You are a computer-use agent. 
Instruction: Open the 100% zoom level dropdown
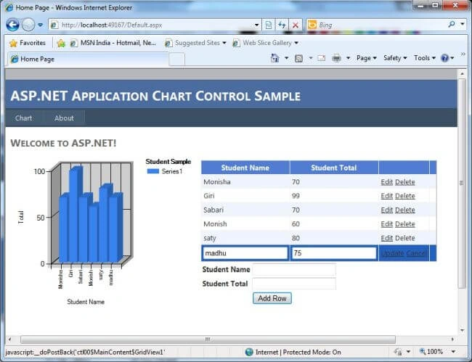(x=453, y=351)
